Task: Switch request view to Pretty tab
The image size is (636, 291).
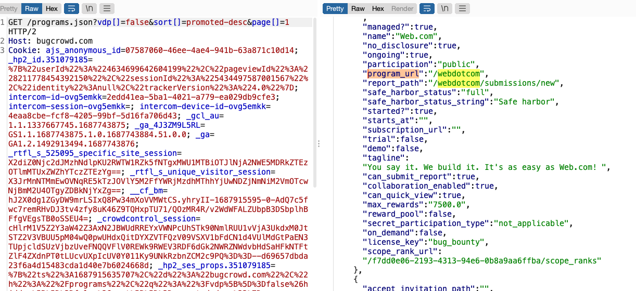Action: (x=10, y=8)
